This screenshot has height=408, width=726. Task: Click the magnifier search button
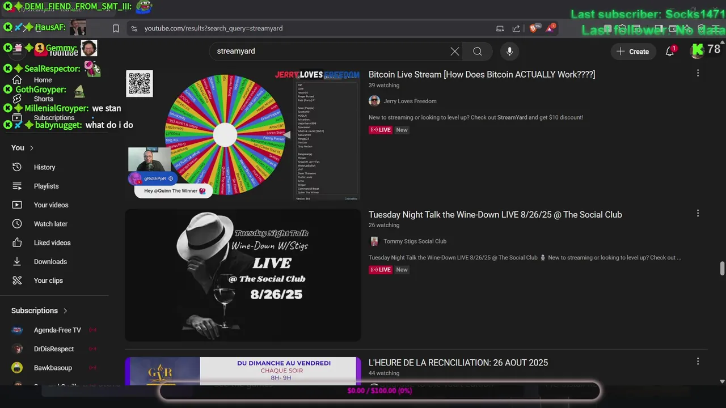click(x=478, y=52)
